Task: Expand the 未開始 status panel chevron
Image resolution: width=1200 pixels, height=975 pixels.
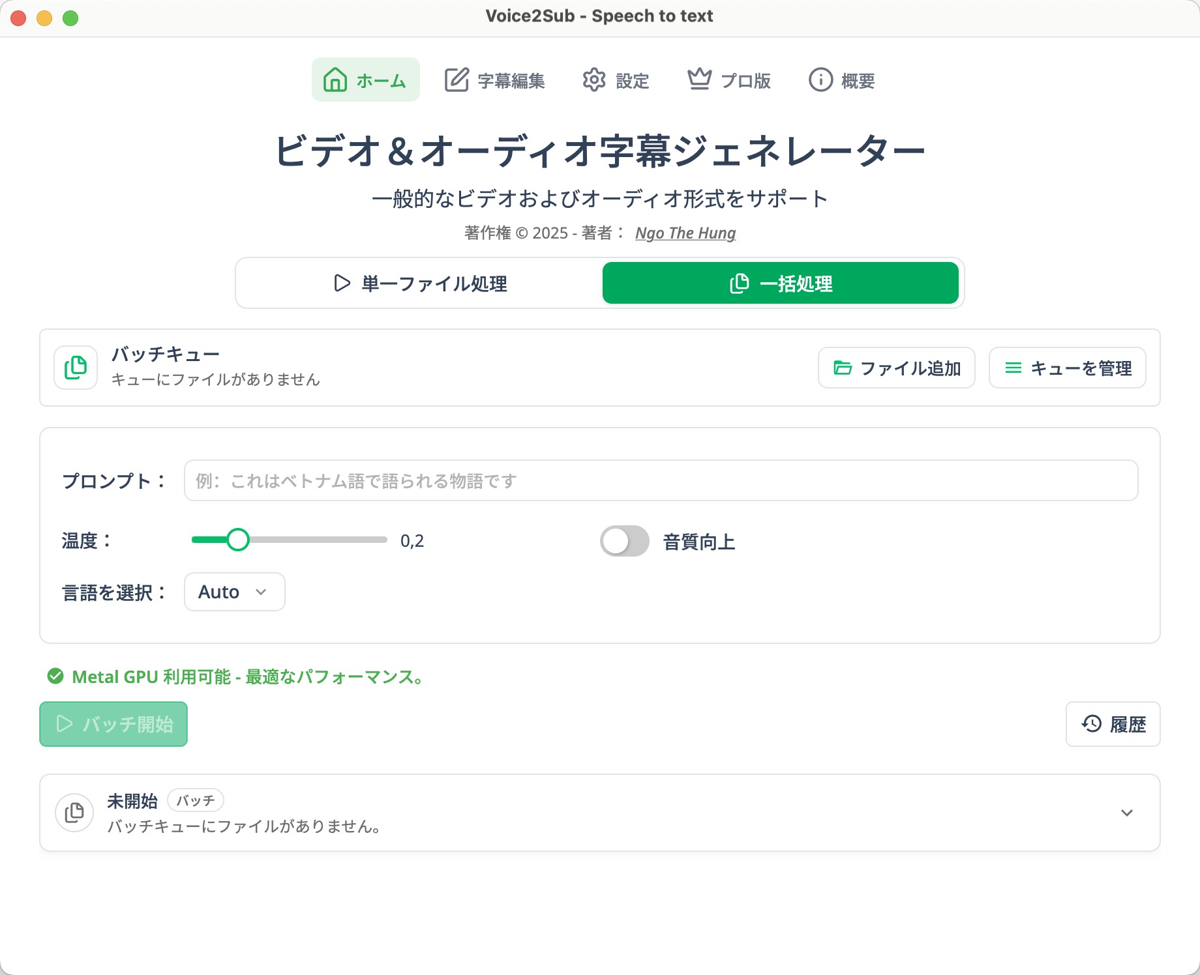Action: tap(1127, 813)
